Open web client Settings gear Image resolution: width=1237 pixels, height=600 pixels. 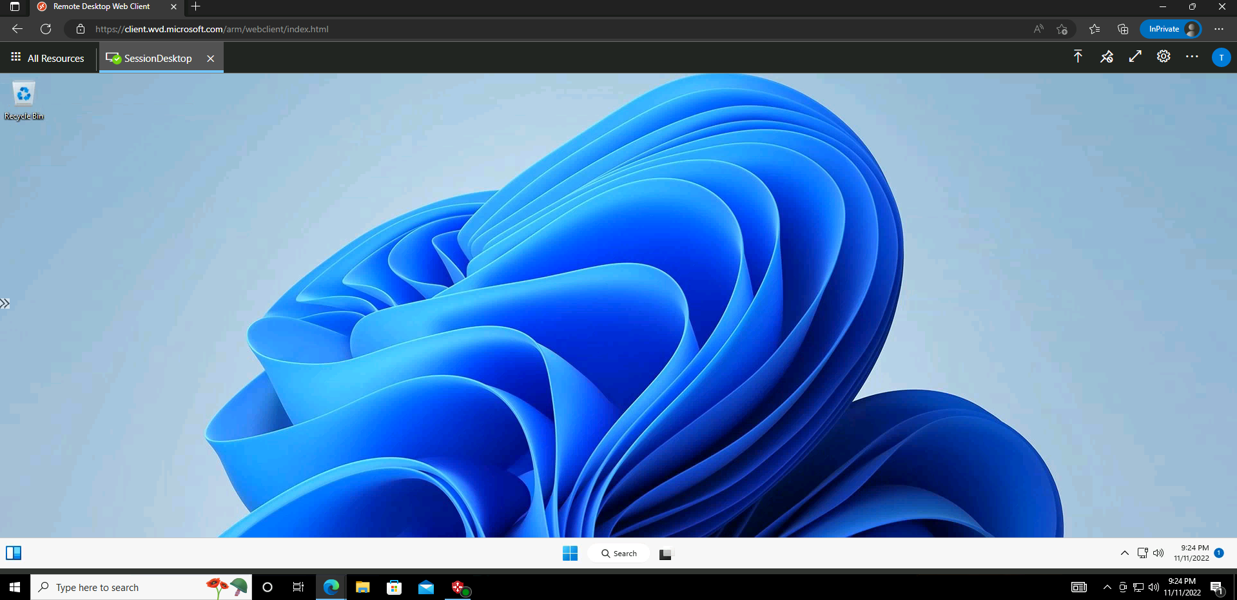pyautogui.click(x=1164, y=57)
